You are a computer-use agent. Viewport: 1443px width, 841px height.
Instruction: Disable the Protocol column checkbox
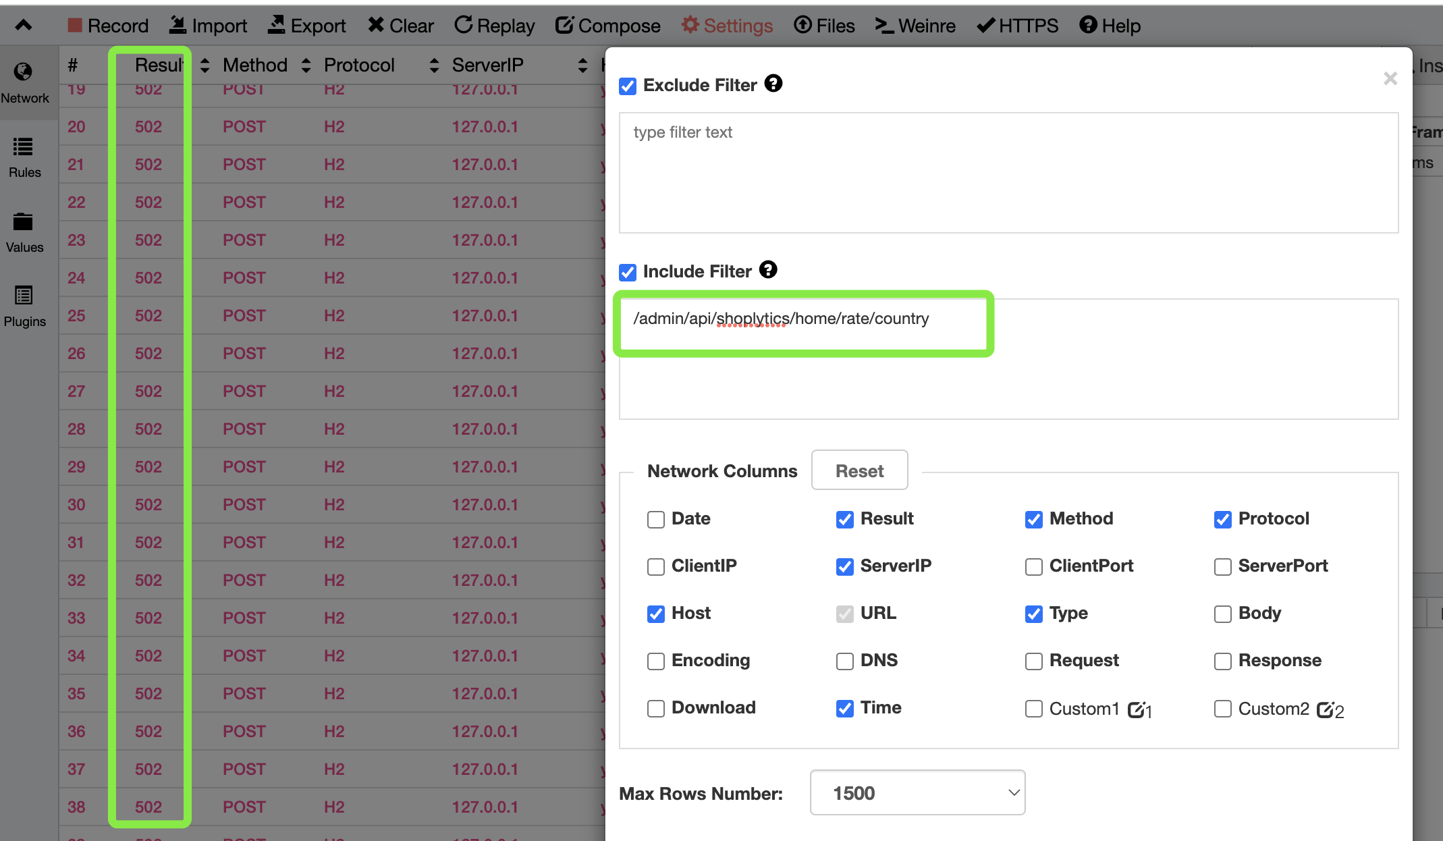point(1222,519)
